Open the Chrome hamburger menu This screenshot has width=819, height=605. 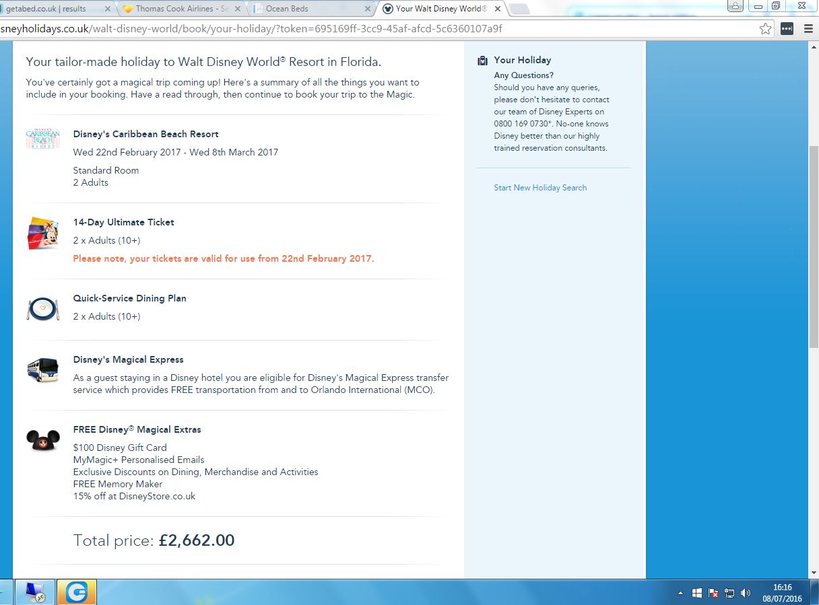click(808, 29)
